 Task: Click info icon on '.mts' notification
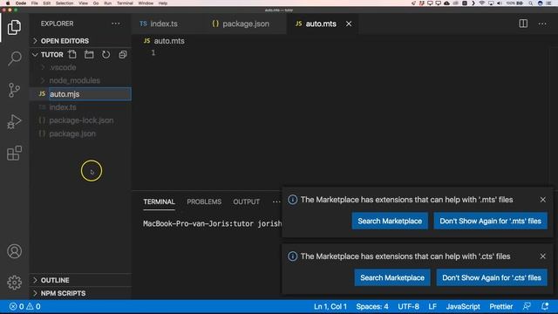(x=293, y=200)
